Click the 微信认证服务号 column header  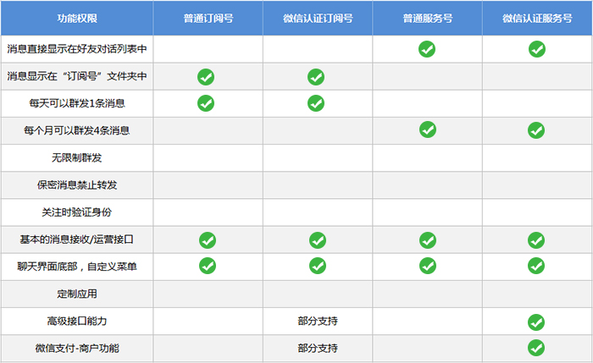click(537, 18)
